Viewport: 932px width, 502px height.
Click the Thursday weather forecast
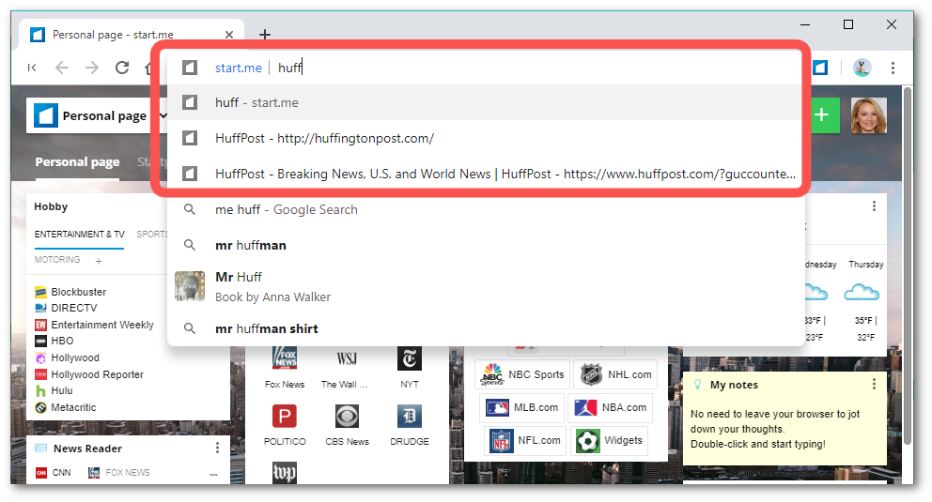[865, 301]
